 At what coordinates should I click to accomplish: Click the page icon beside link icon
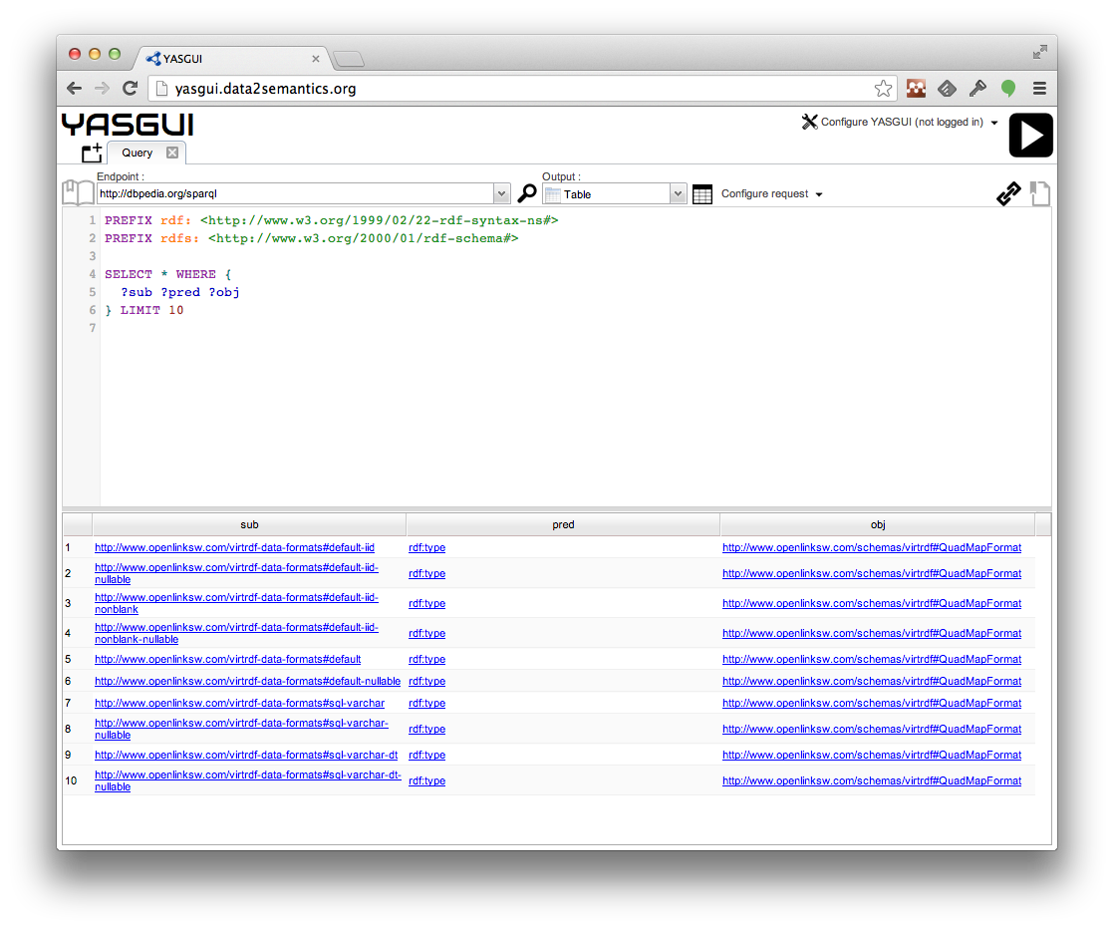(1039, 193)
